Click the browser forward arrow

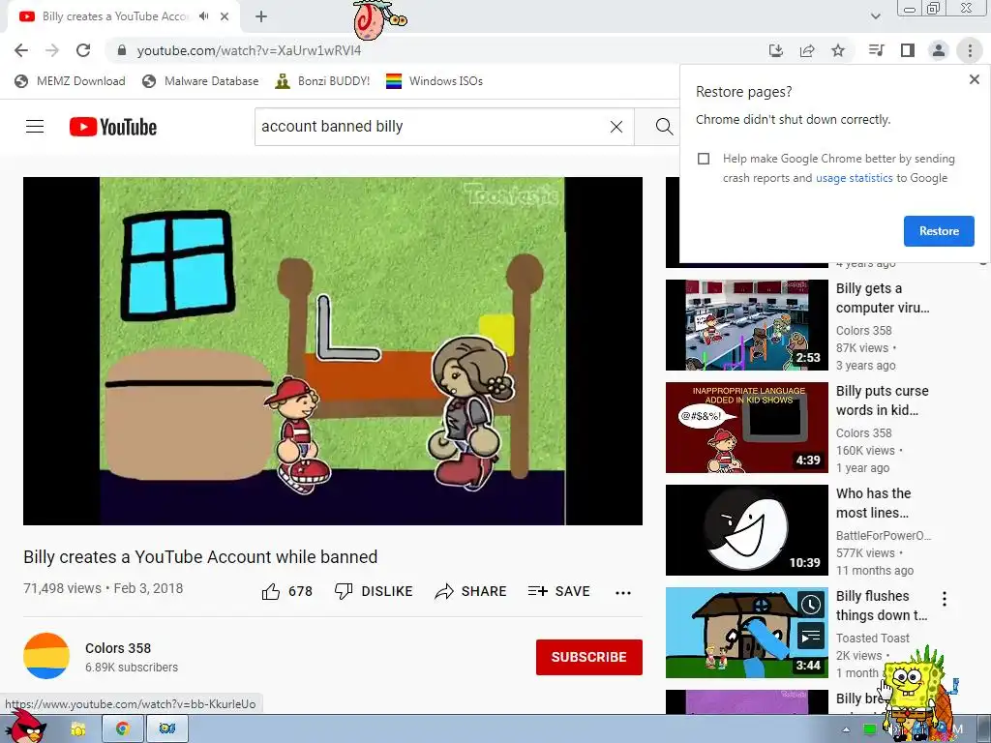click(52, 50)
